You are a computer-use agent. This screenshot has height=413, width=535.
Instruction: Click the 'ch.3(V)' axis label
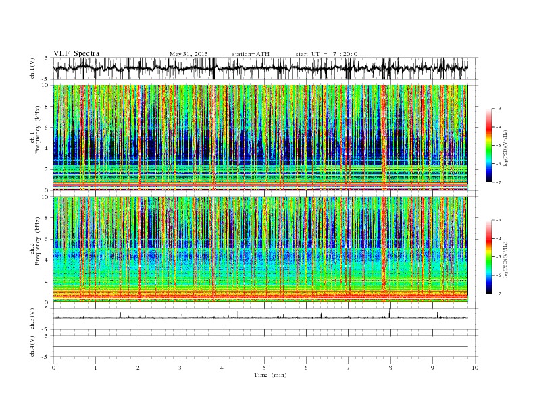pyautogui.click(x=32, y=319)
